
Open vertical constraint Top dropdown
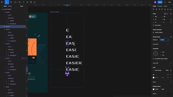coord(163,55)
